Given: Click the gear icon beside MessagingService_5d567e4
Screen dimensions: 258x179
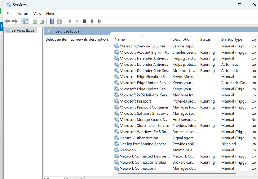Looking at the screenshot, I should pos(117,46).
